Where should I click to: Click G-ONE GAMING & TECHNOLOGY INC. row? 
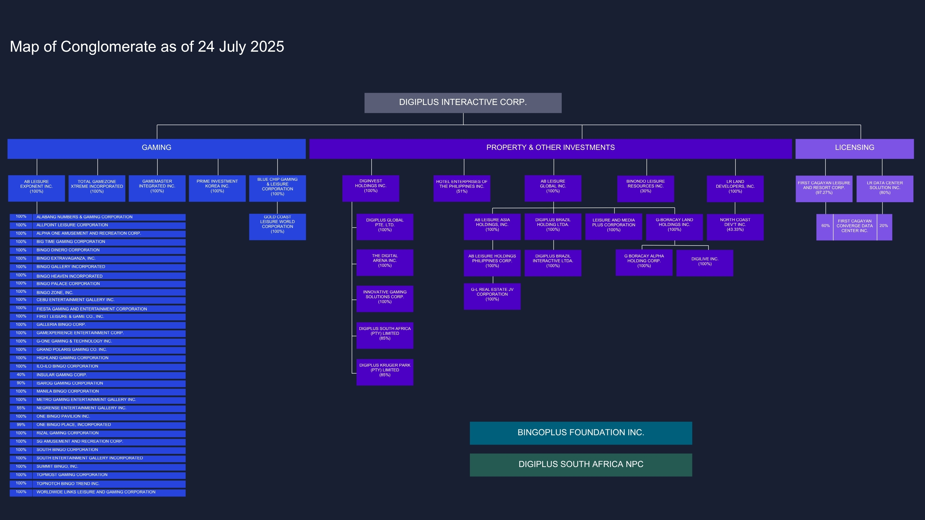98,342
